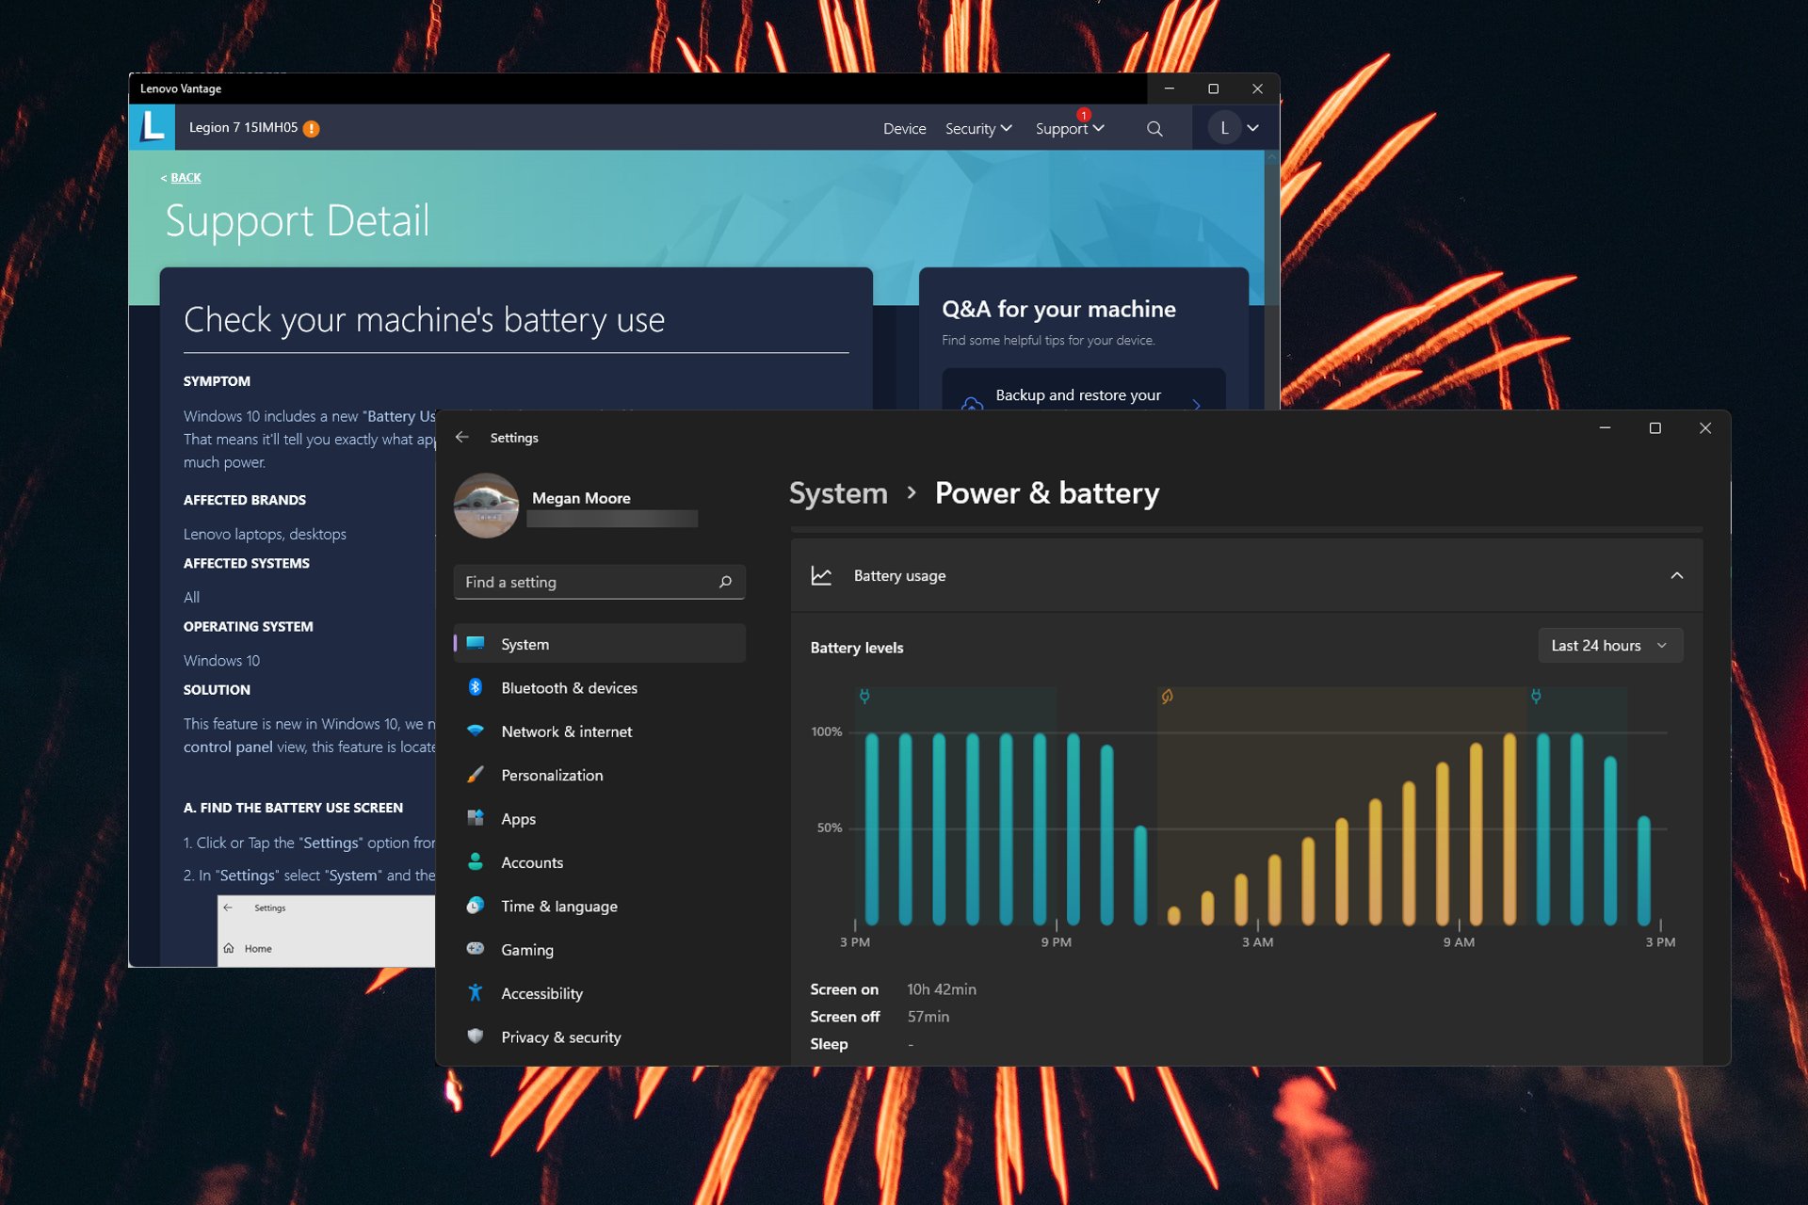Click the red notification badge on Support
Viewport: 1808px width, 1205px height.
[x=1084, y=115]
